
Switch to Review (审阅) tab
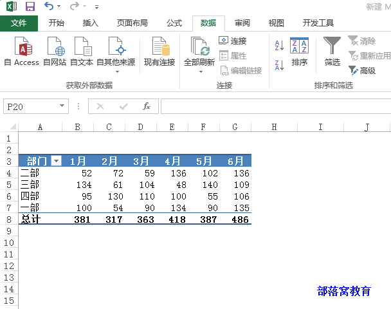pyautogui.click(x=242, y=23)
